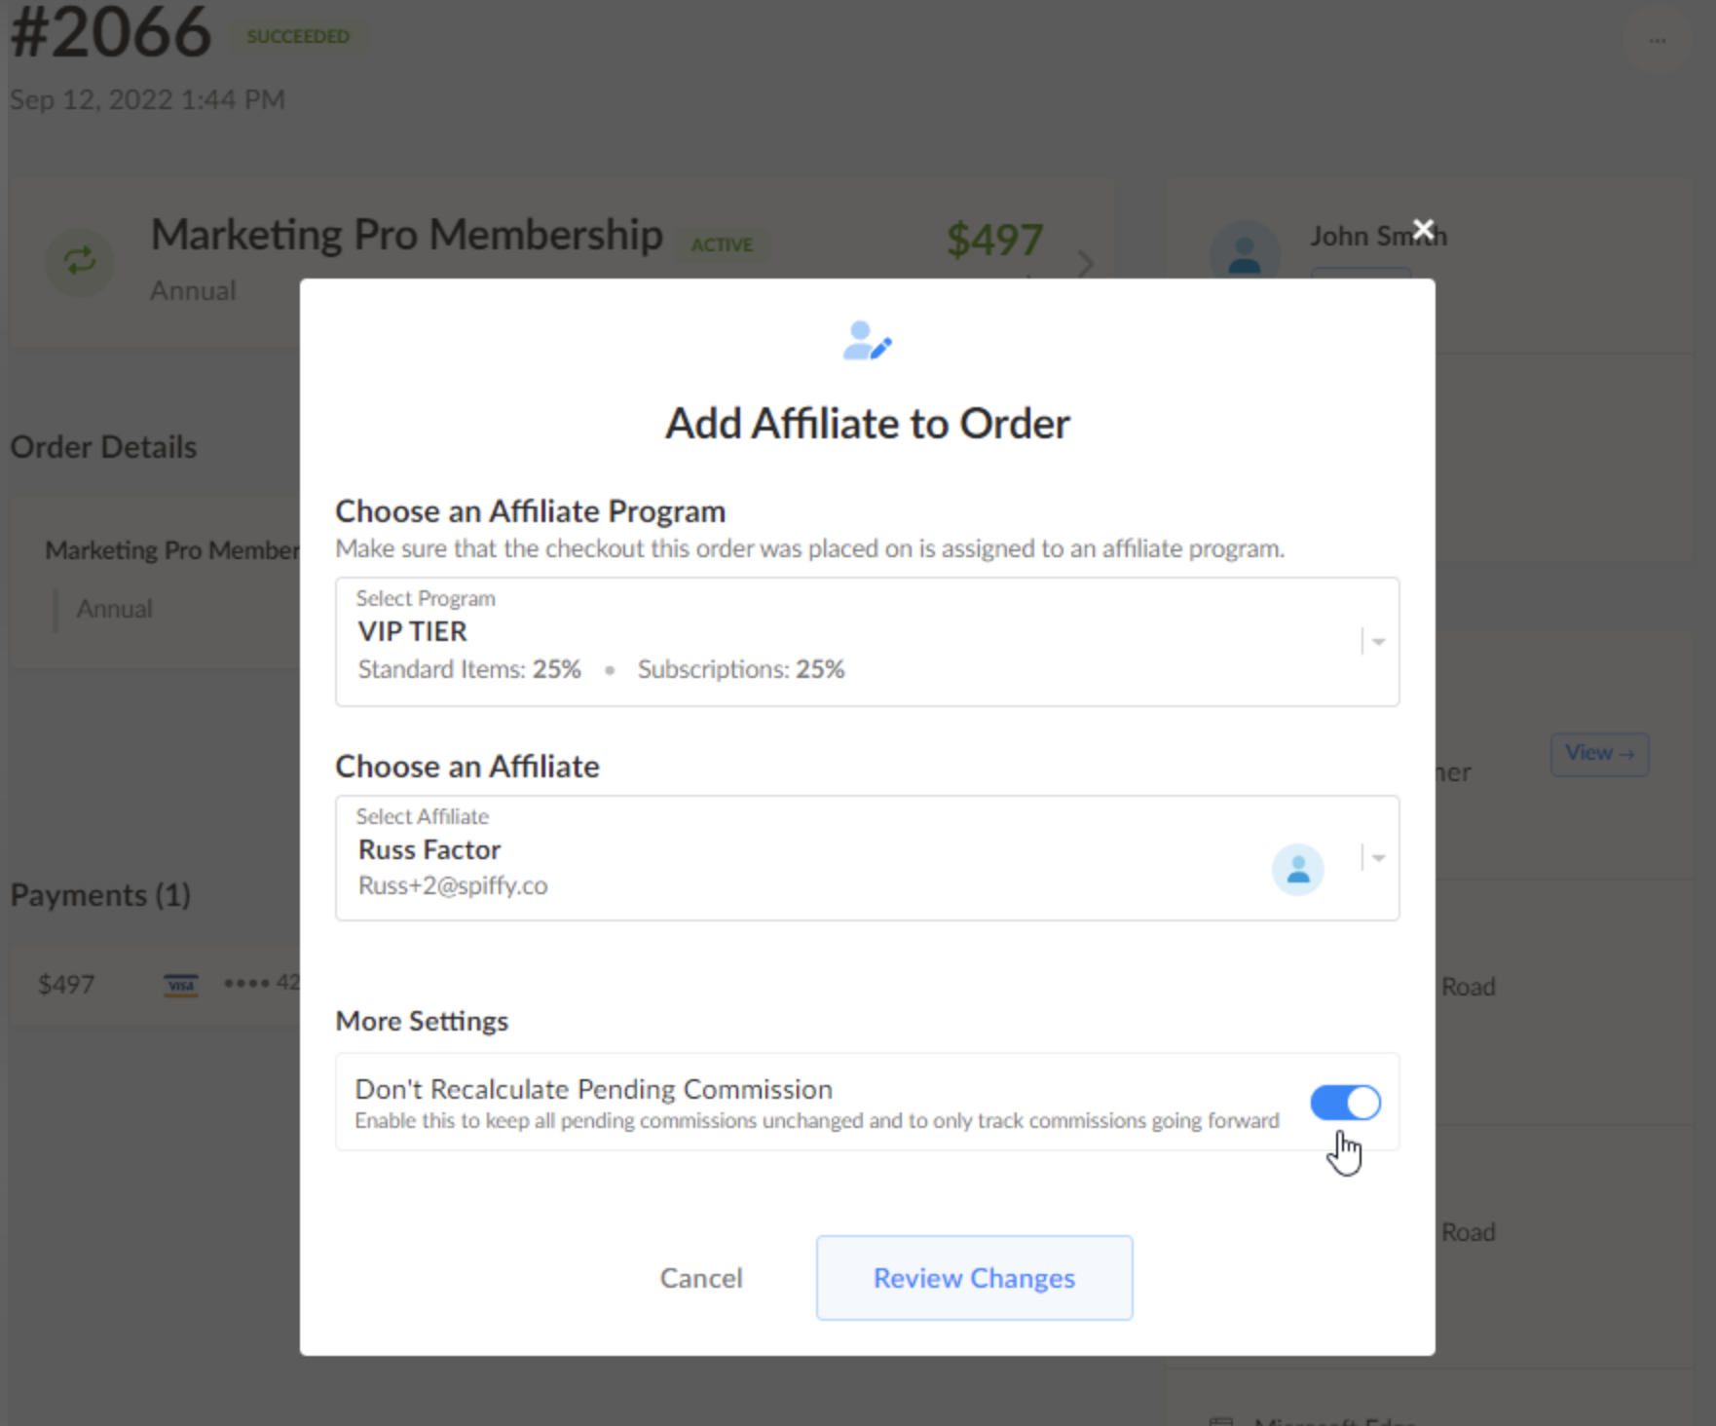The height and width of the screenshot is (1426, 1716).
Task: Select the VIP TIER program field
Action: click(867, 642)
